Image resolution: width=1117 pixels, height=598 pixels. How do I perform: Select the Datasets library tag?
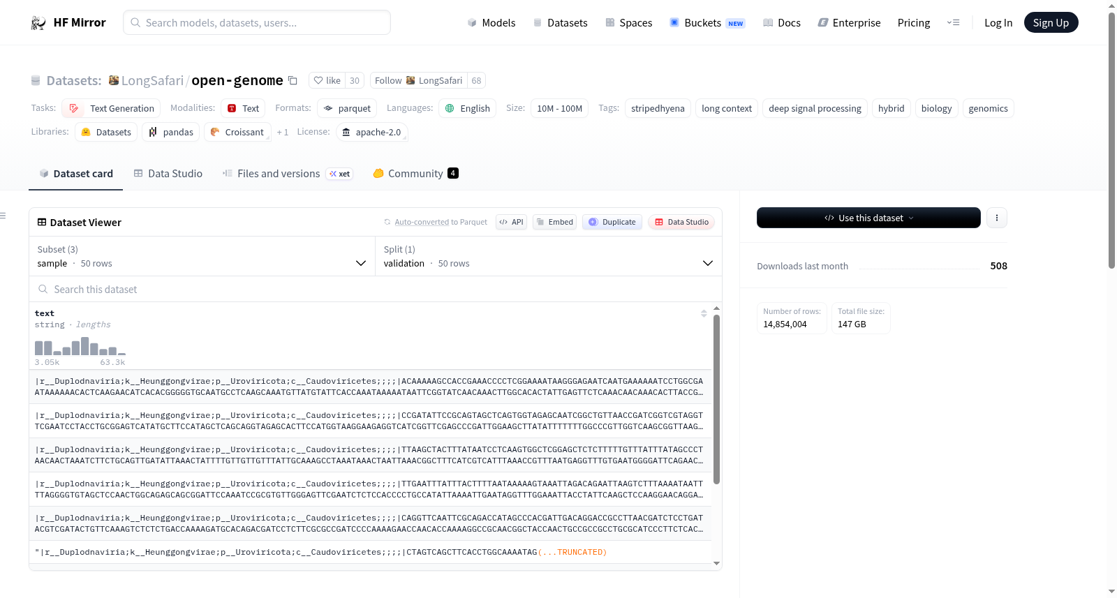pos(106,132)
